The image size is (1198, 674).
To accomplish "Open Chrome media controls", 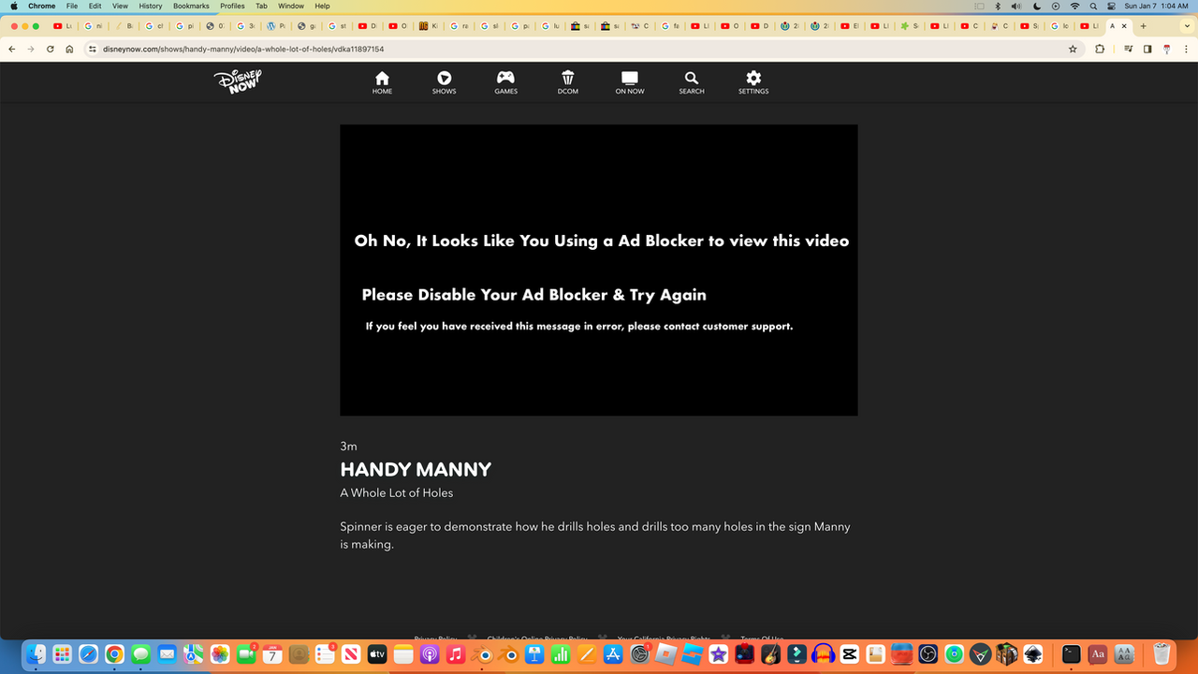I will pos(1129,49).
